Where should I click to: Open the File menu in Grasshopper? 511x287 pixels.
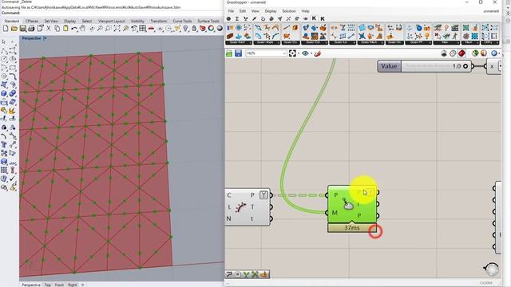pyautogui.click(x=231, y=11)
